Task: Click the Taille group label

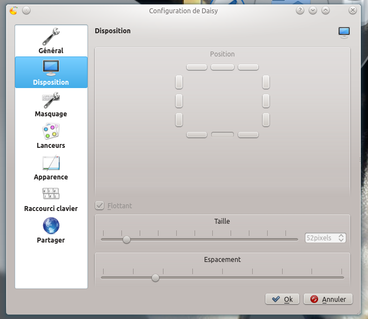Action: coord(222,221)
